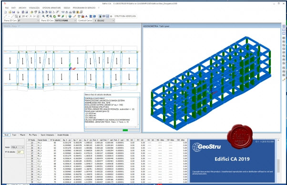Switch to the Travi tab
The image size is (287, 185).
pyautogui.click(x=14, y=135)
